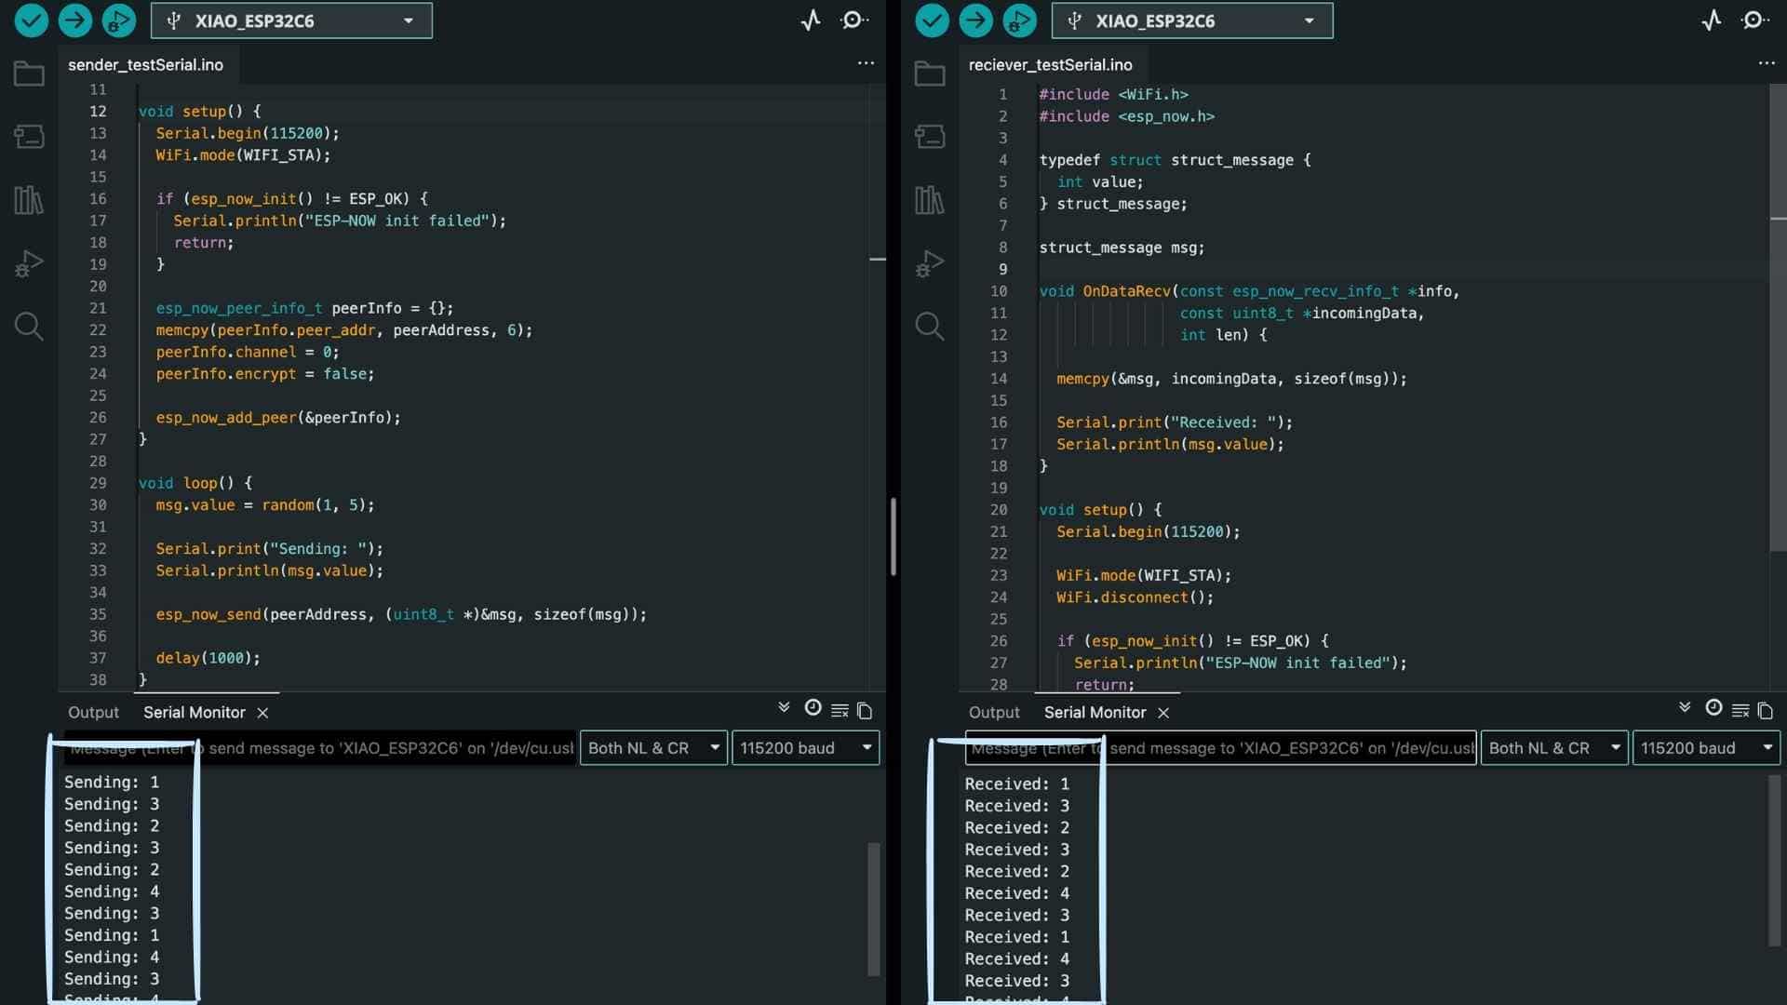Start debugging from left window toolbar
Viewport: 1787px width, 1005px height.
pos(118,20)
